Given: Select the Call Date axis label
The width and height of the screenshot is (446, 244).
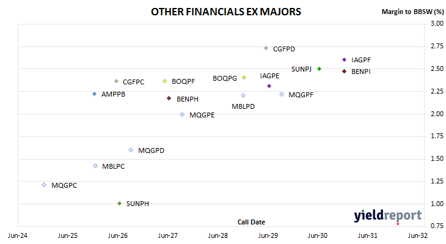Looking at the screenshot, I should click(x=251, y=222).
